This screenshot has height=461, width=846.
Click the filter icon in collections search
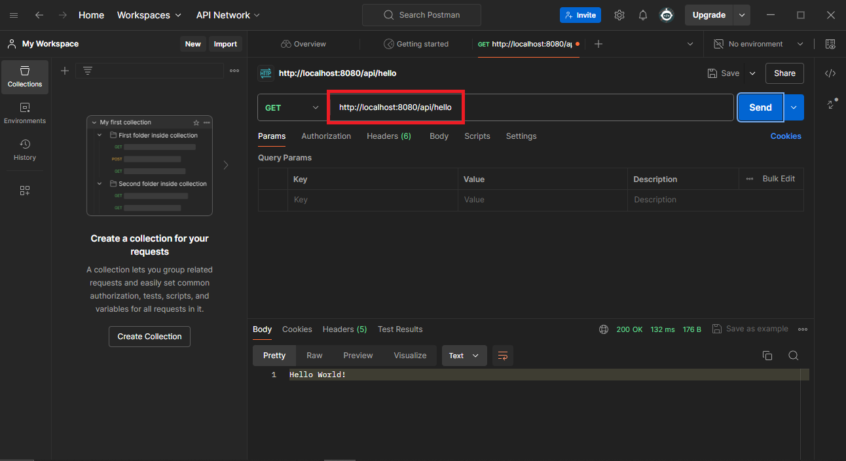pos(88,71)
